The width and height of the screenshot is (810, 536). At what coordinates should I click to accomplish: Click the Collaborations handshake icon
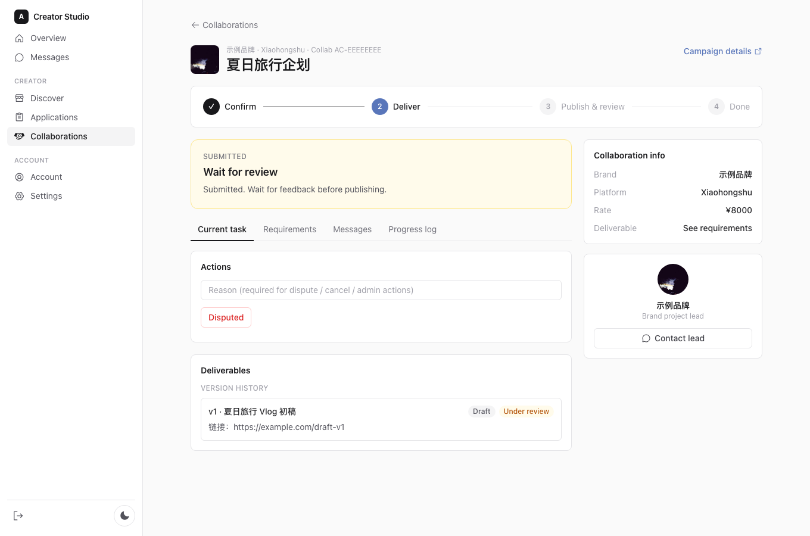point(19,136)
